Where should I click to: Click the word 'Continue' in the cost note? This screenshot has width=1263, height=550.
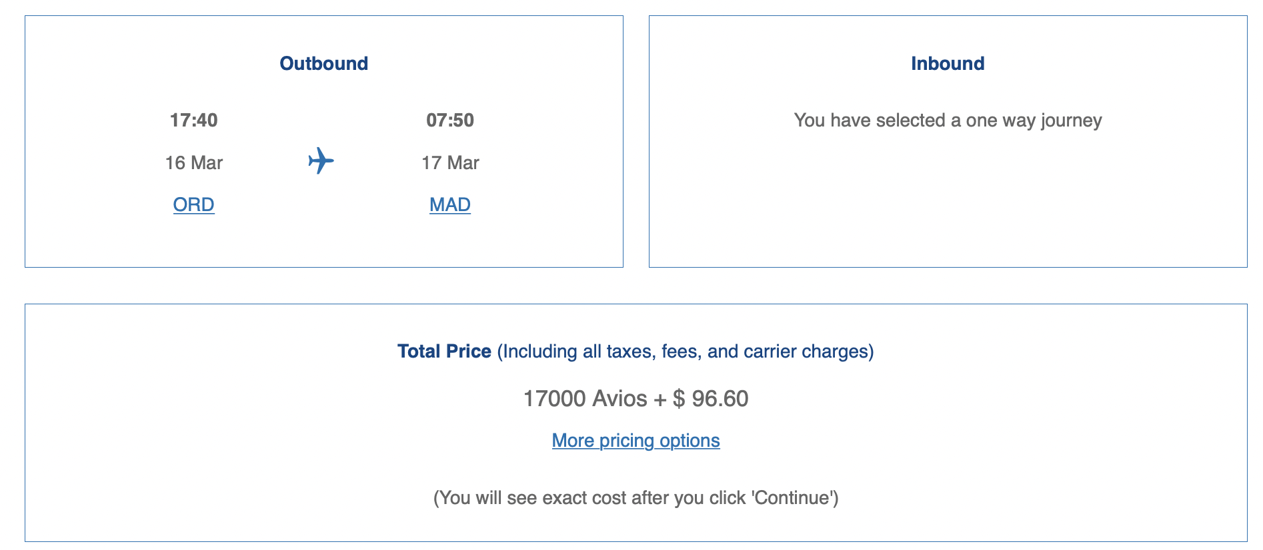(x=792, y=498)
